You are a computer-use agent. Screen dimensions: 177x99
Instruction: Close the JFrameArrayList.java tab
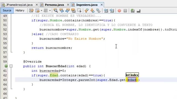click(x=37, y=5)
